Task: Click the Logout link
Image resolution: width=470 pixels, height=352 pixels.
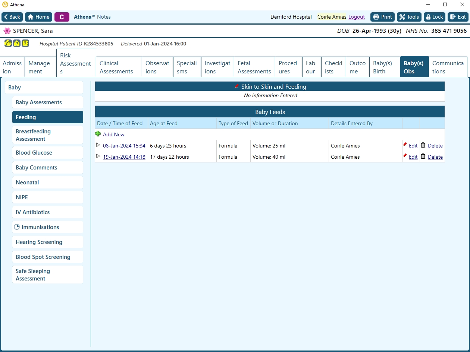Action: click(x=357, y=17)
